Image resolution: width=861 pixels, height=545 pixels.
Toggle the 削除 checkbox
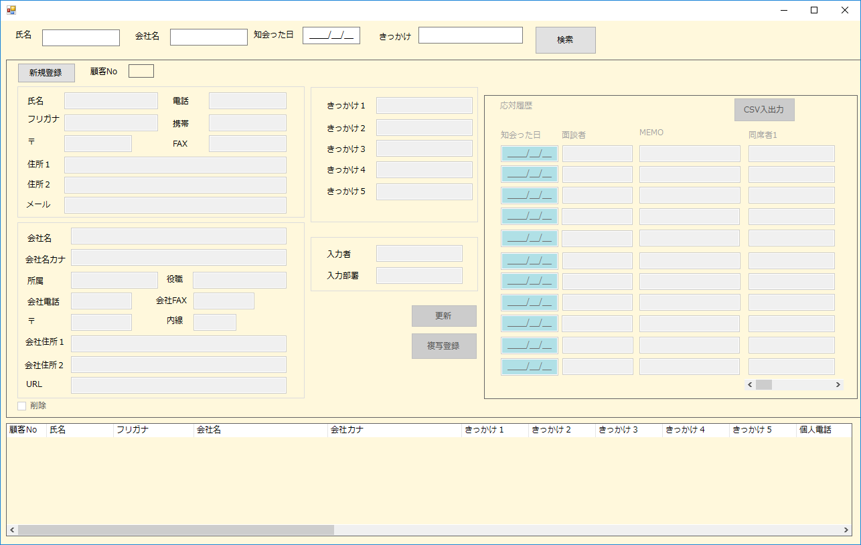tap(22, 406)
